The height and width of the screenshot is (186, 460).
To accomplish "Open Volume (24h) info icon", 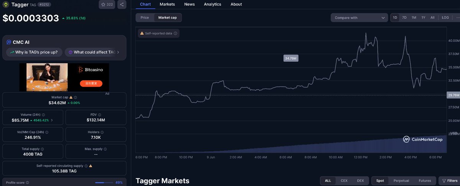I will click(43, 115).
